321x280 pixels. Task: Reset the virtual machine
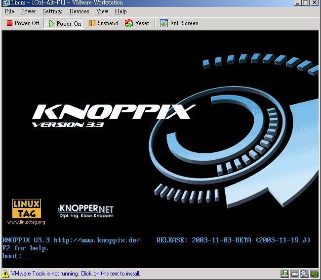click(x=137, y=23)
